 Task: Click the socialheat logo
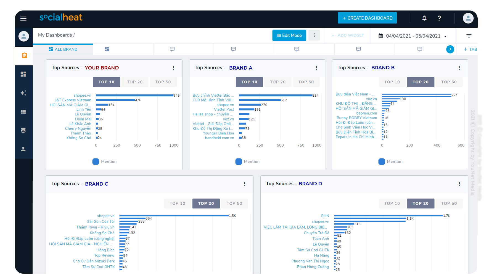tap(61, 17)
